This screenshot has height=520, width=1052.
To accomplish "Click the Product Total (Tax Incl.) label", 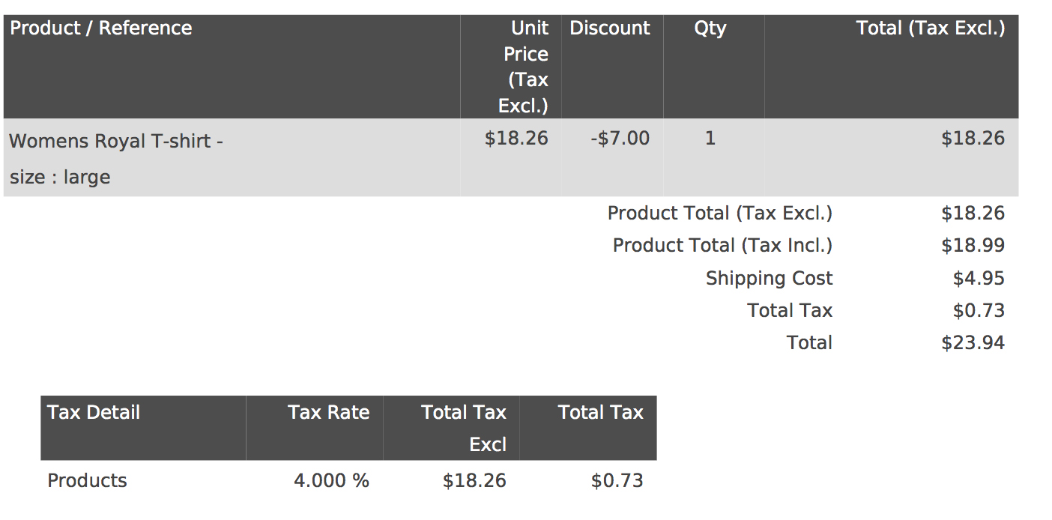I will 722,246.
